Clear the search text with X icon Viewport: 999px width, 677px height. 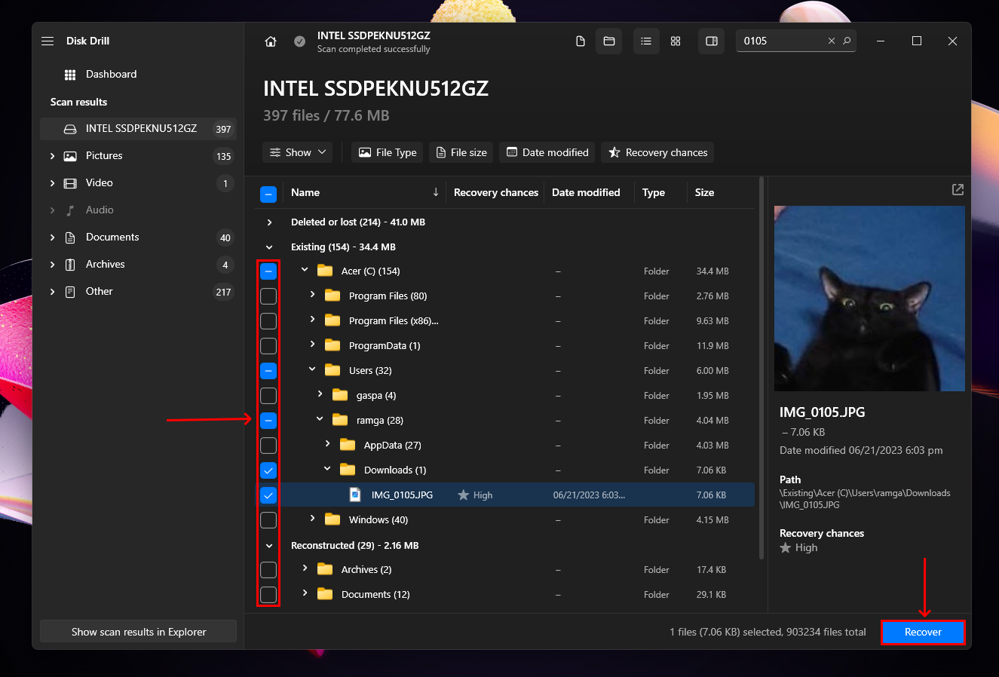coord(832,41)
